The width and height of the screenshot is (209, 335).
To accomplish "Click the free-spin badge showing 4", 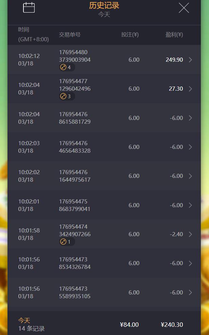I will (66, 67).
